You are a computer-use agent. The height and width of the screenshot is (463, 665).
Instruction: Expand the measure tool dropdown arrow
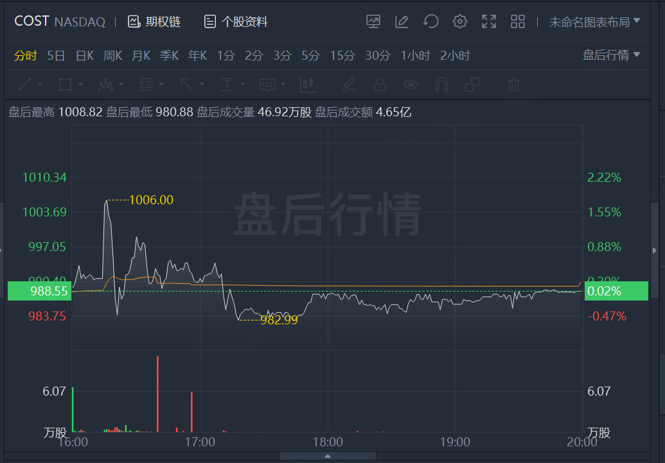(x=243, y=84)
